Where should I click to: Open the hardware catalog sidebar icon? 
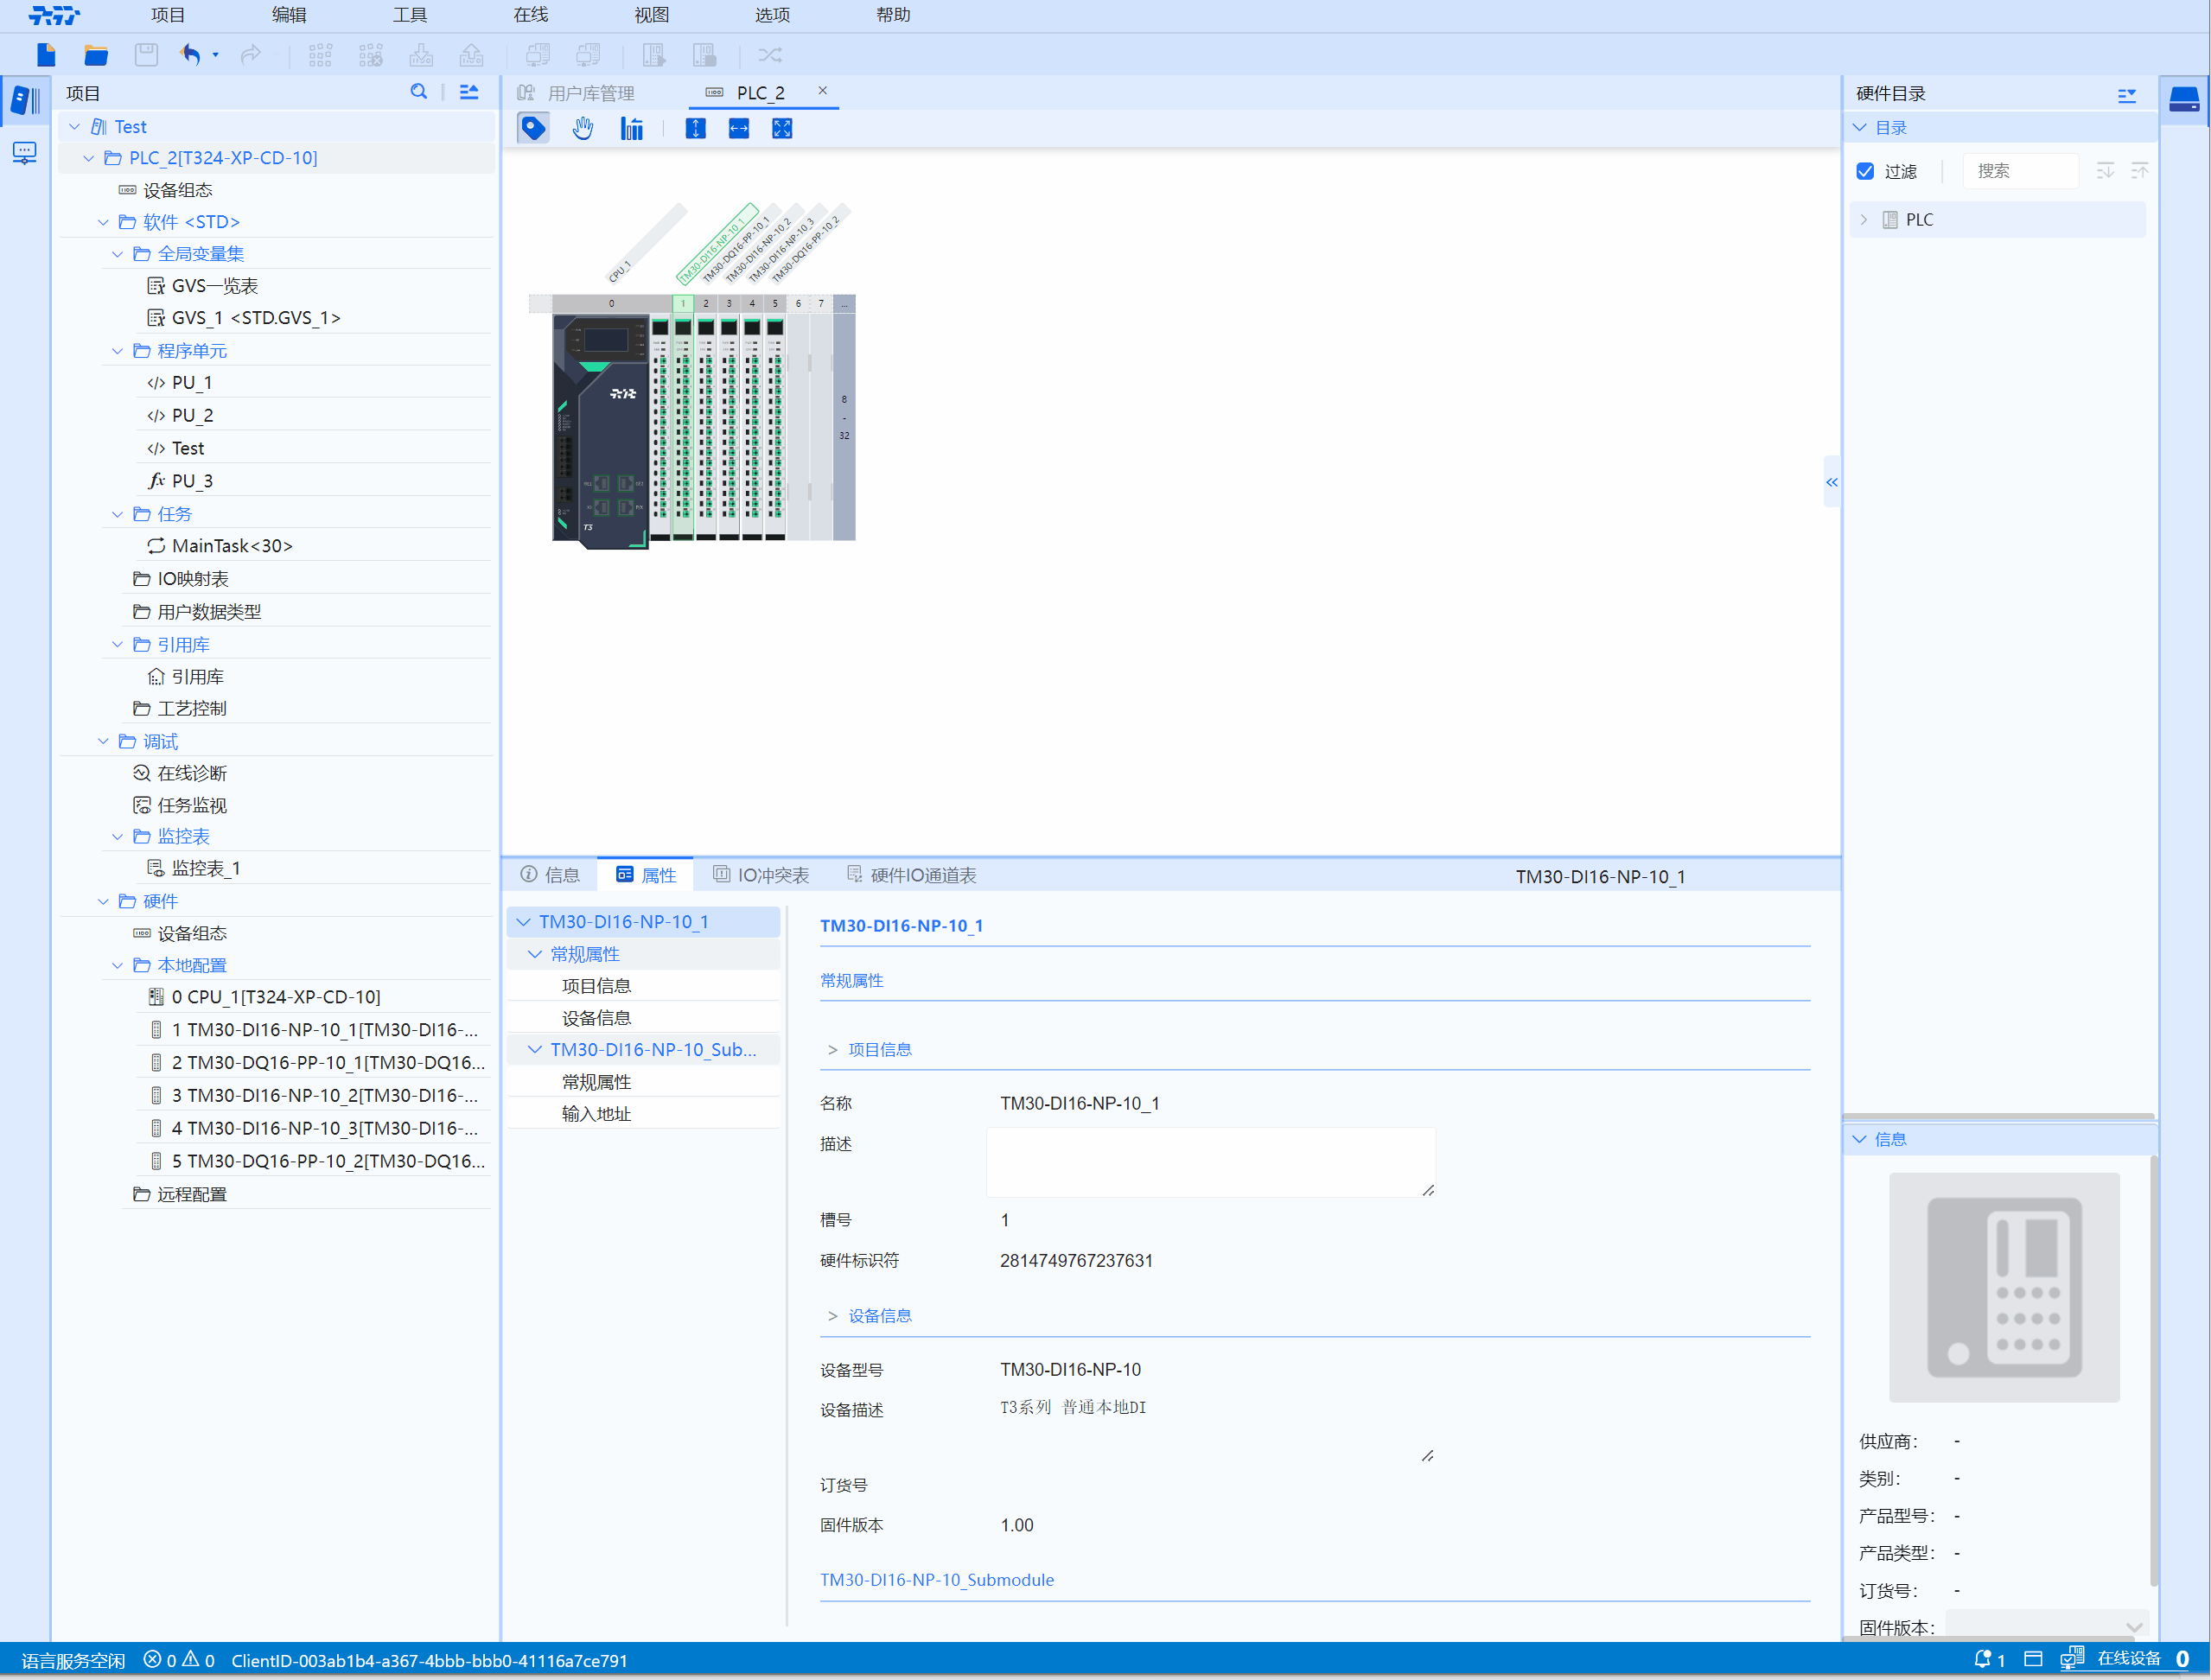[2183, 100]
